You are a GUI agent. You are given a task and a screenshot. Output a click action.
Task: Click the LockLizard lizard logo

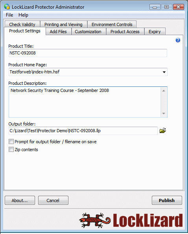click(95, 220)
